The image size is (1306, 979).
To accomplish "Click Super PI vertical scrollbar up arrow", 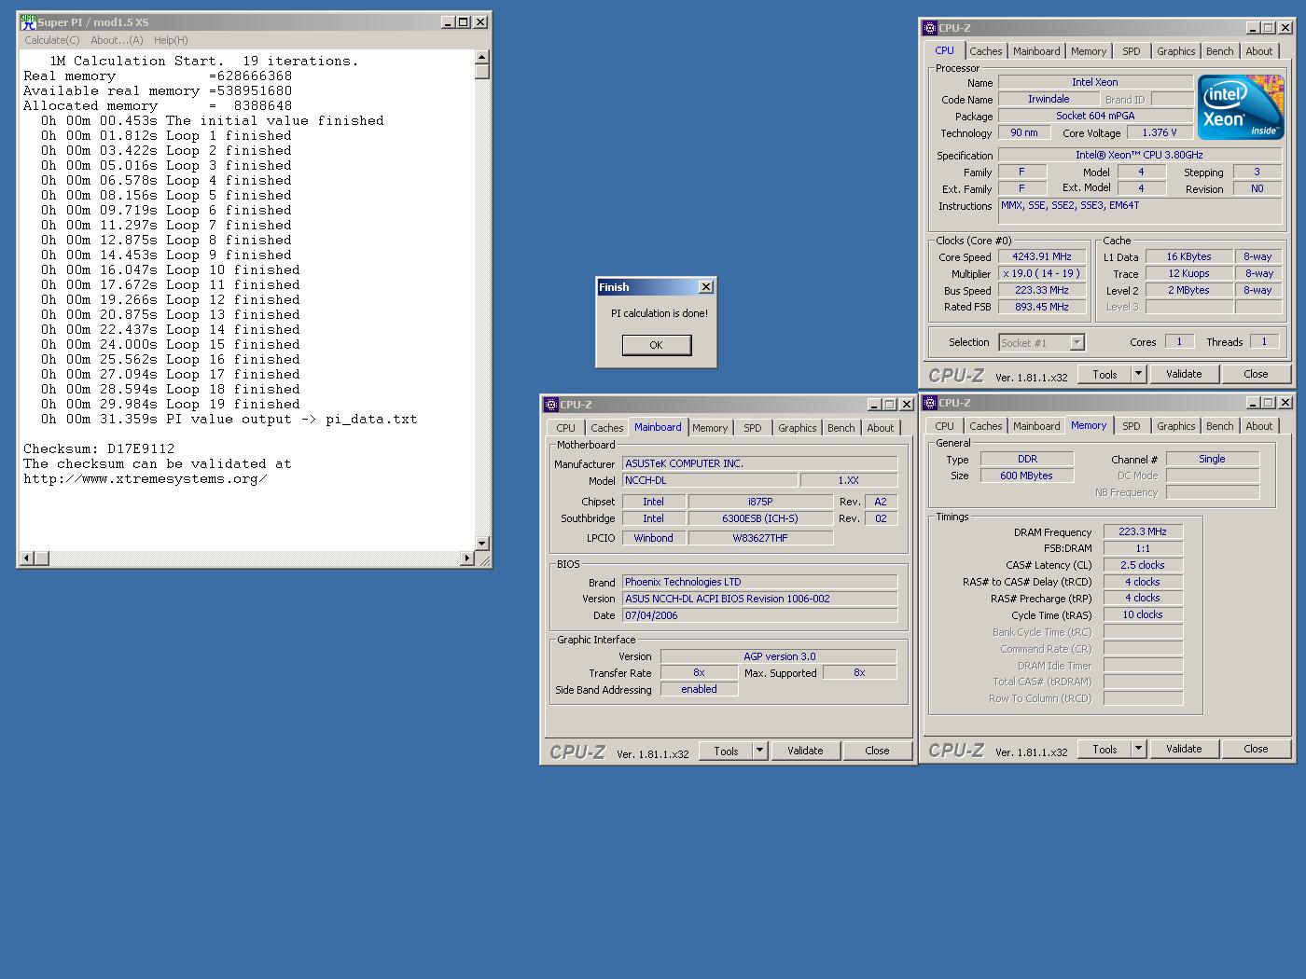I will (482, 57).
